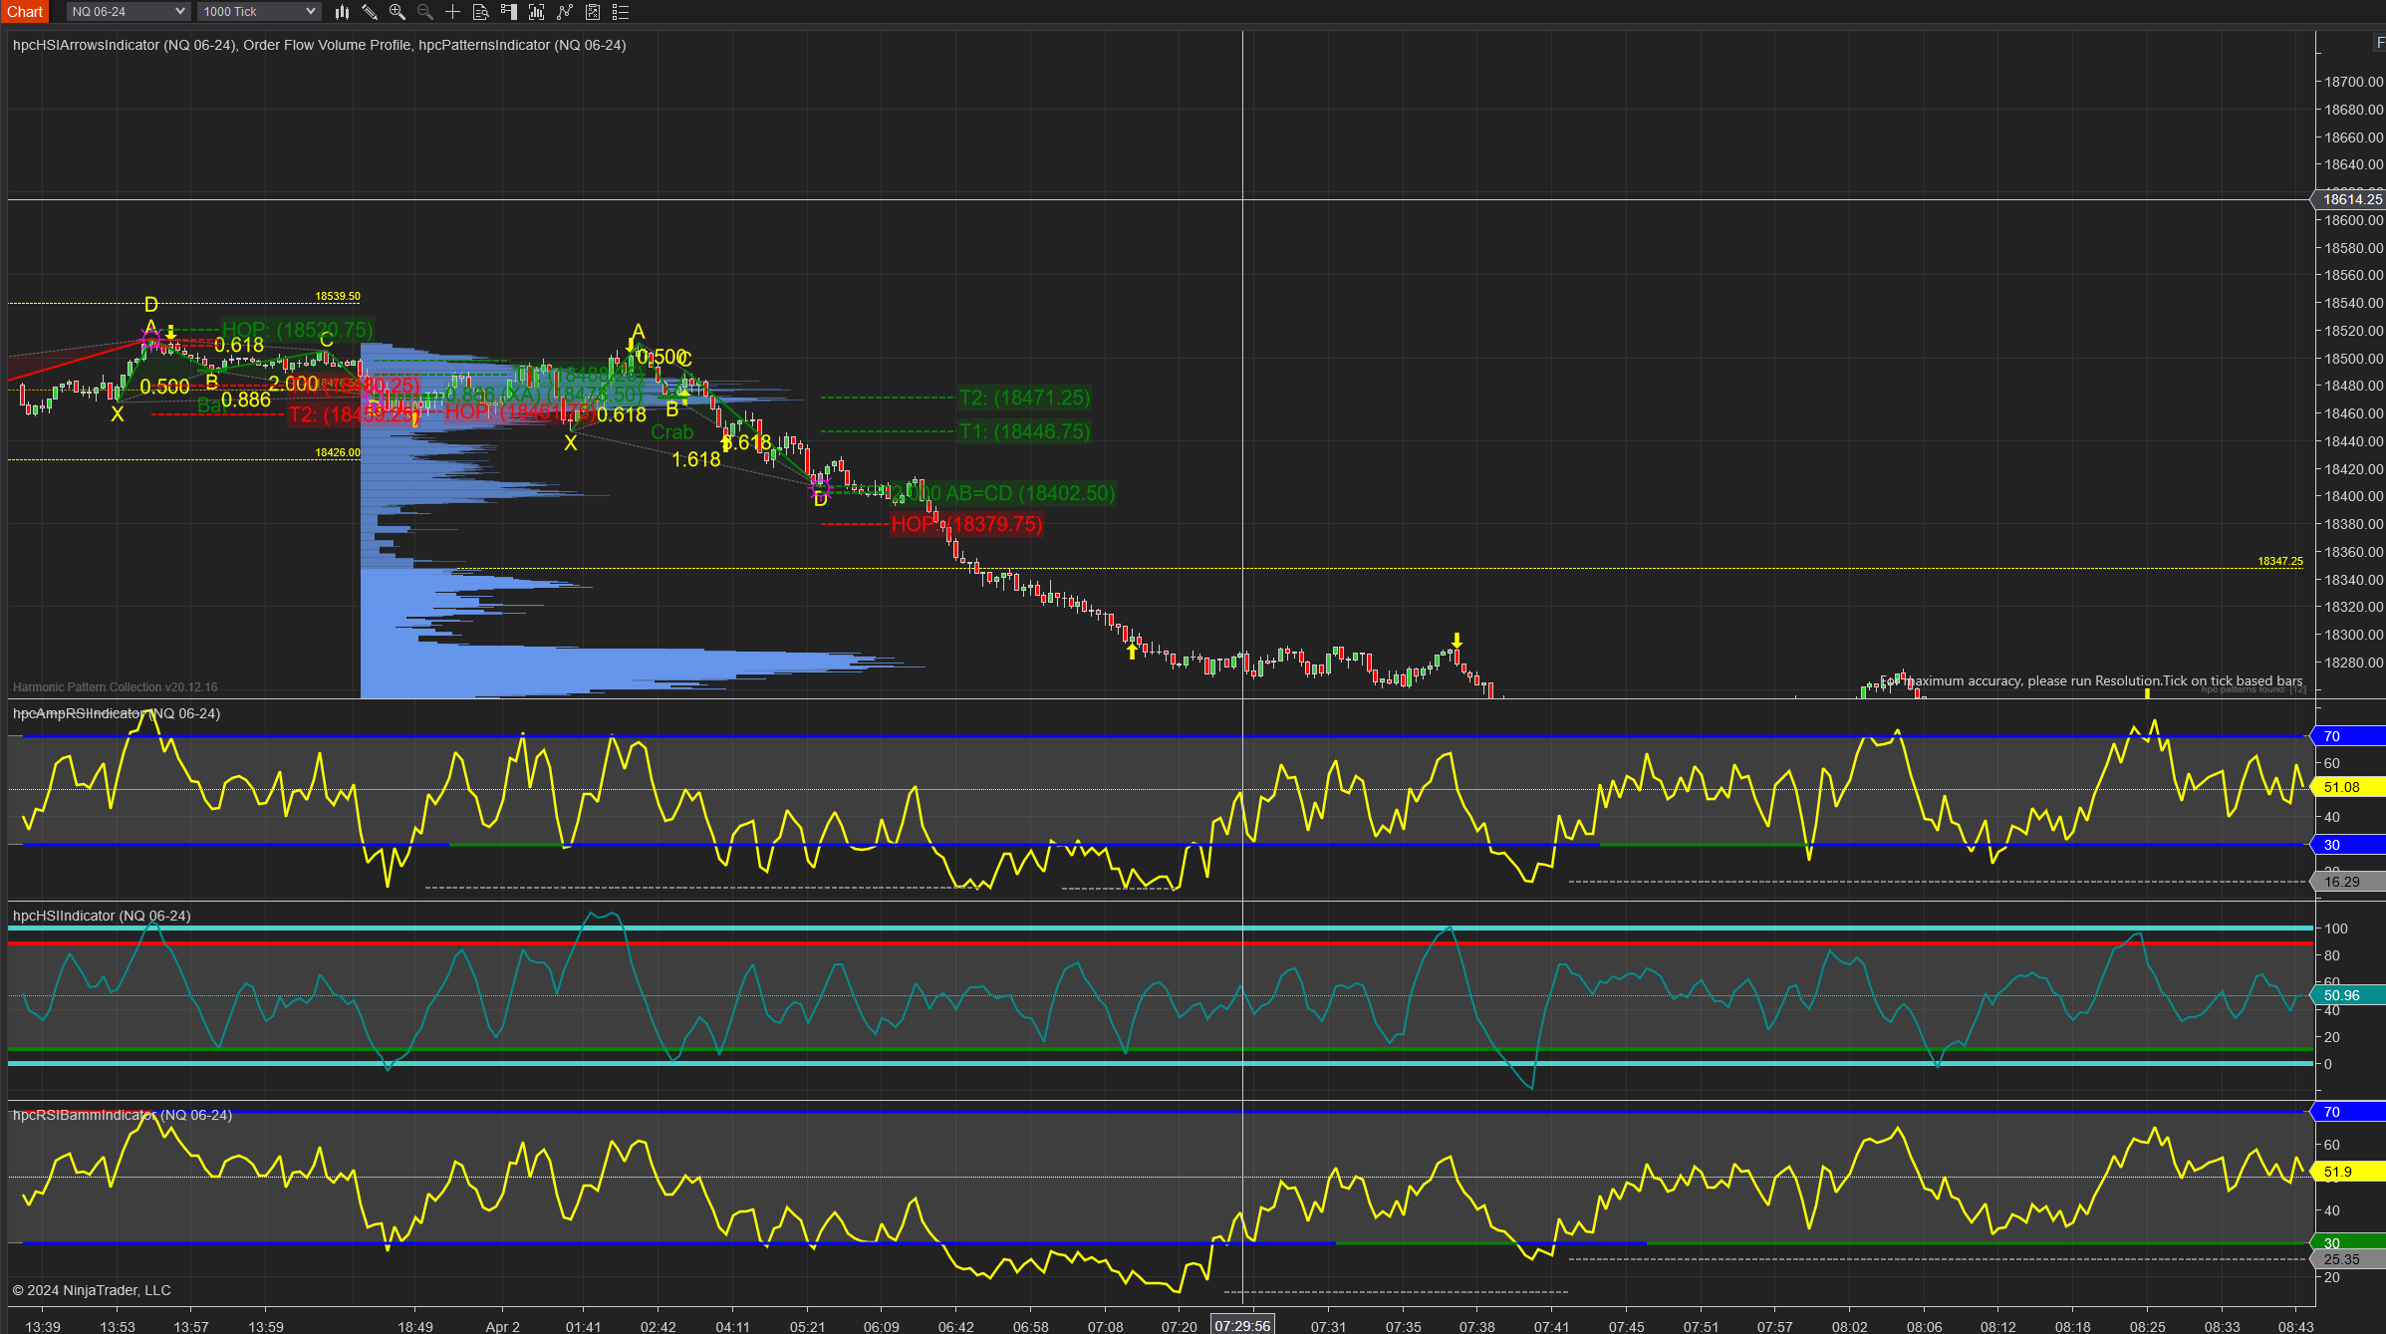2386x1334 pixels.
Task: Select the crosshair plus cursor icon
Action: 452,12
